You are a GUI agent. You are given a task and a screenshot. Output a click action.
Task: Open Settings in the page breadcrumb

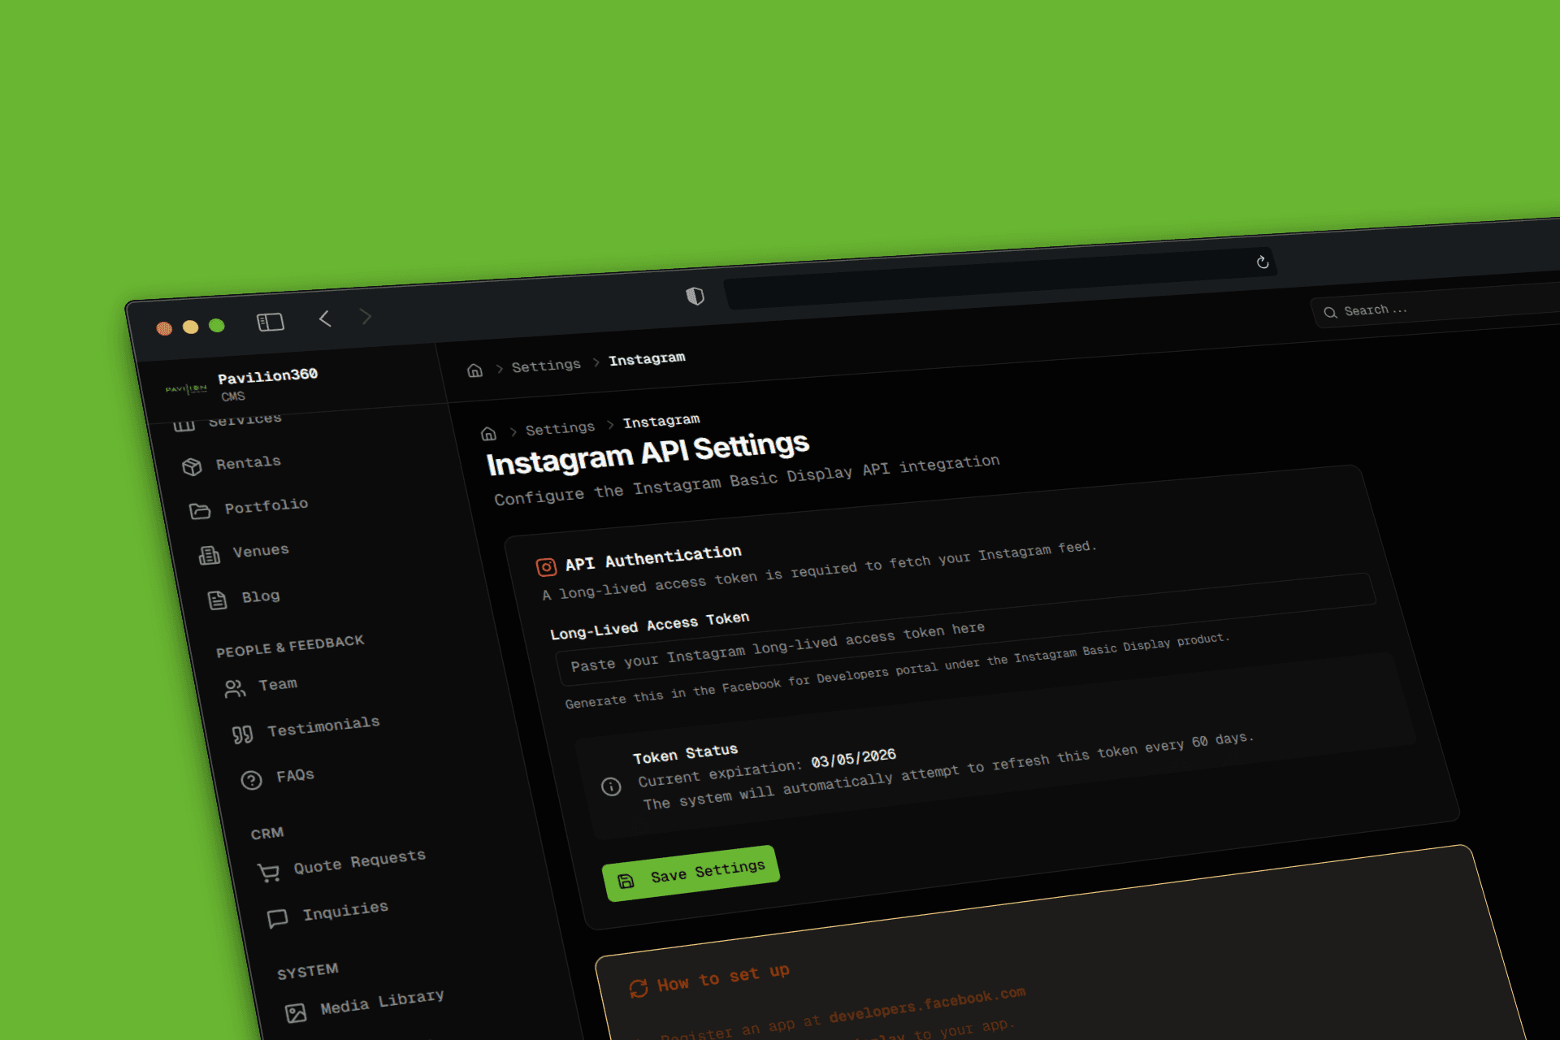[x=560, y=428]
